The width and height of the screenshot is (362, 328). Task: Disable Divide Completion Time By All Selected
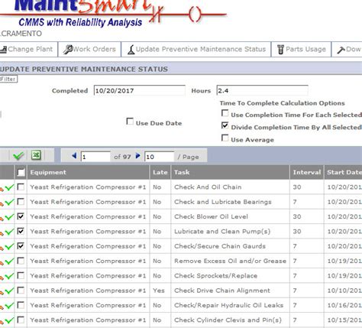coord(225,125)
